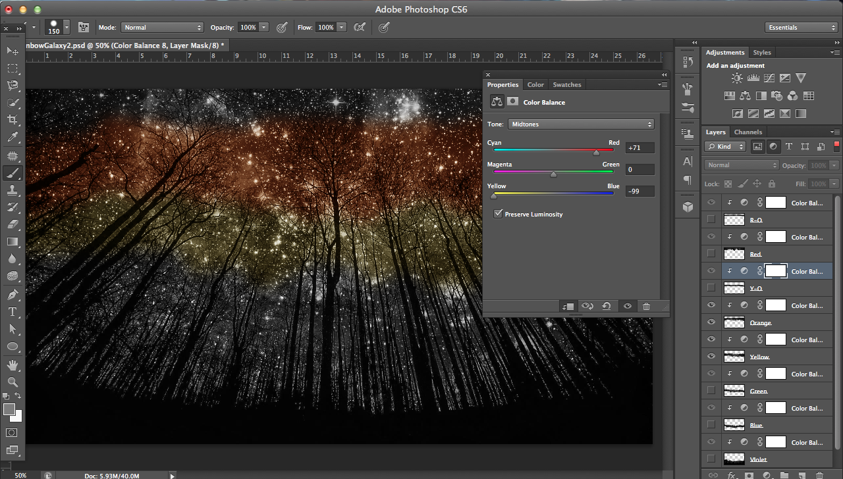Delete the adjustment layer via Properties trash icon
Viewport: 843px width, 479px height.
click(646, 306)
